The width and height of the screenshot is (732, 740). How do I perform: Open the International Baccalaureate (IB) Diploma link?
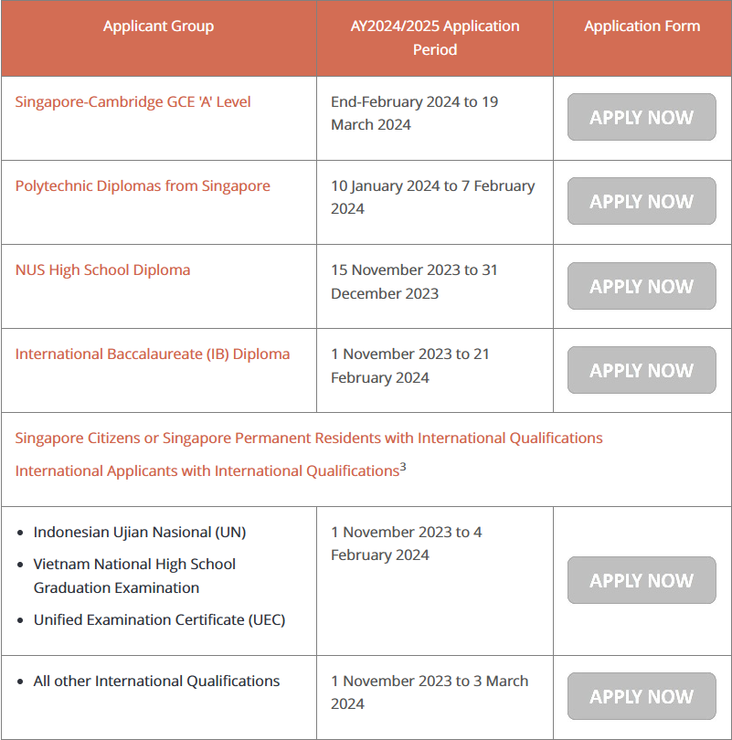pyautogui.click(x=153, y=354)
